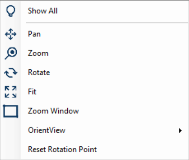Select the Pan four-arrow icon
189x160 pixels.
(x=11, y=34)
